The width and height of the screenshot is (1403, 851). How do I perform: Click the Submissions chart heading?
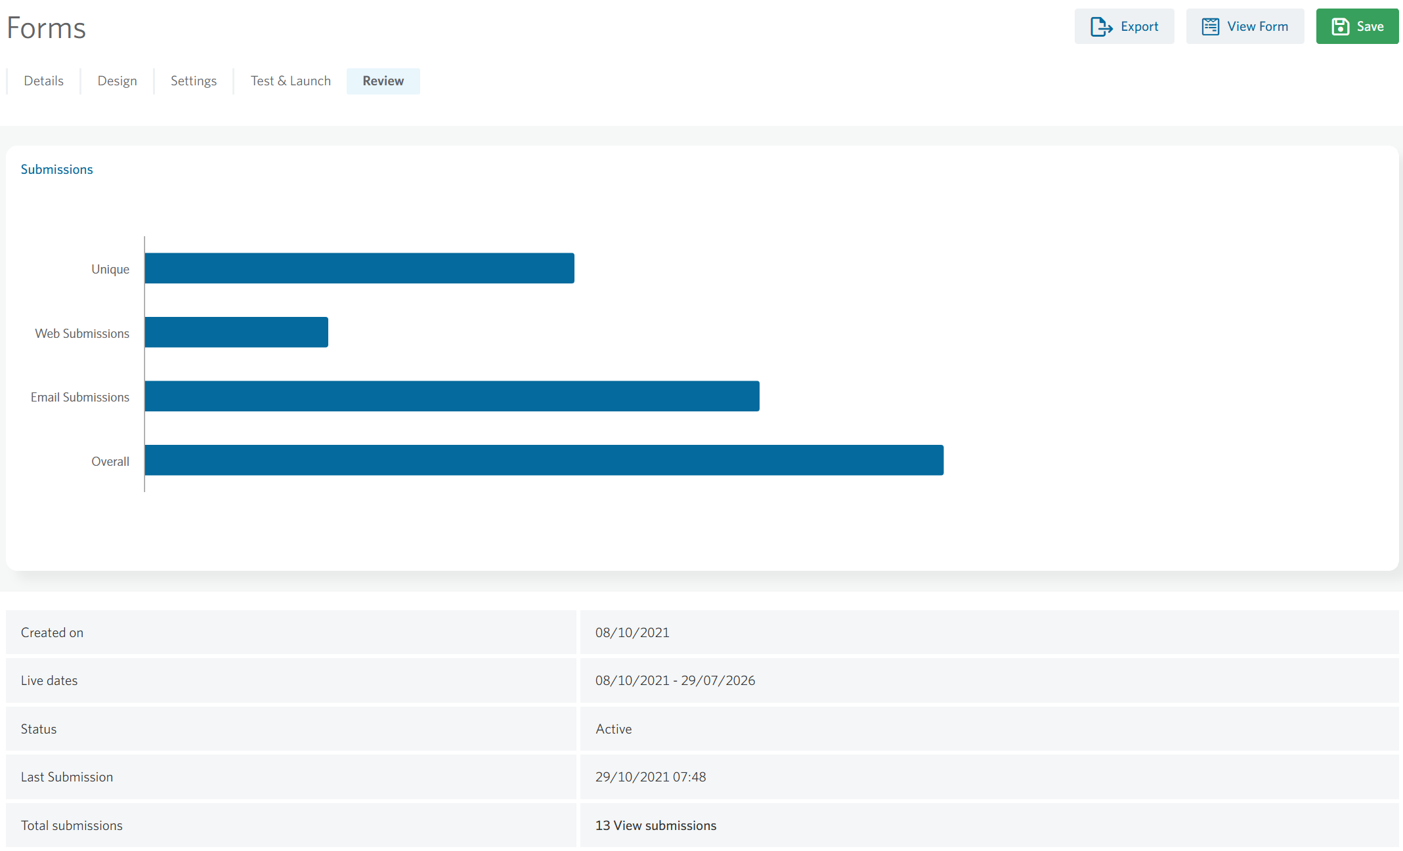[57, 169]
